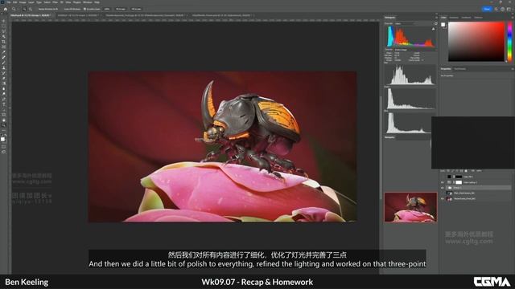Click Color Fill 1 black mask thumbnail
Image resolution: width=515 pixels, height=289 pixels.
pyautogui.click(x=459, y=177)
